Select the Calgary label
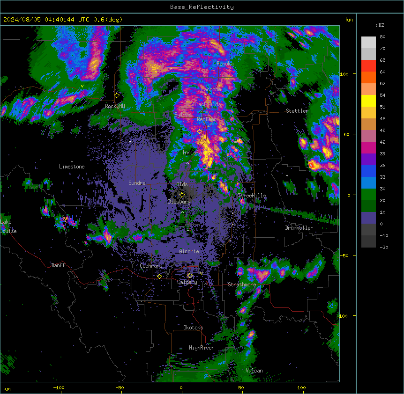 [187, 282]
